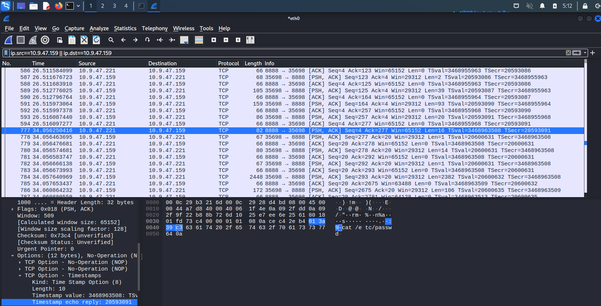The image size is (601, 306).
Task: Sort packets by the Time column header
Action: click(x=54, y=63)
